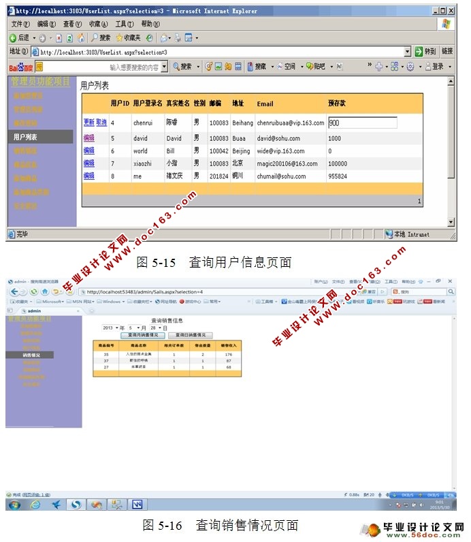Click the IE address bar URL field
The width and height of the screenshot is (471, 542).
221,52
